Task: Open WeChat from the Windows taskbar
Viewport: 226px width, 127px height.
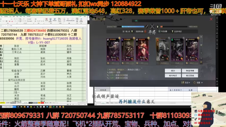Action: pyautogui.click(x=37, y=107)
